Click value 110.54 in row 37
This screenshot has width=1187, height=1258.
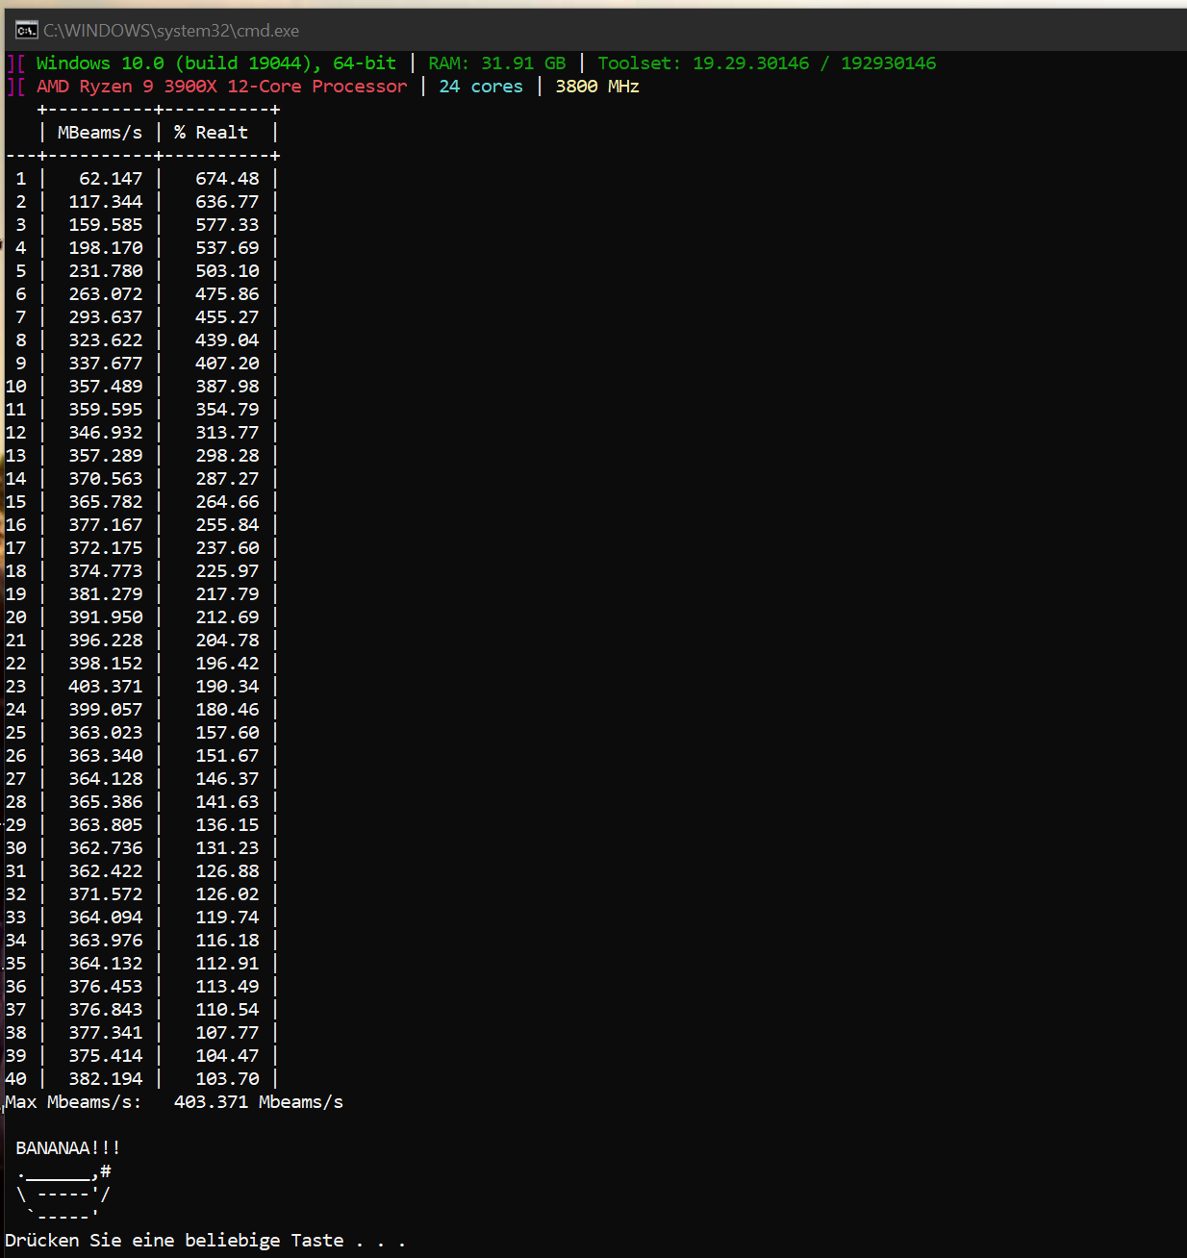227,1010
